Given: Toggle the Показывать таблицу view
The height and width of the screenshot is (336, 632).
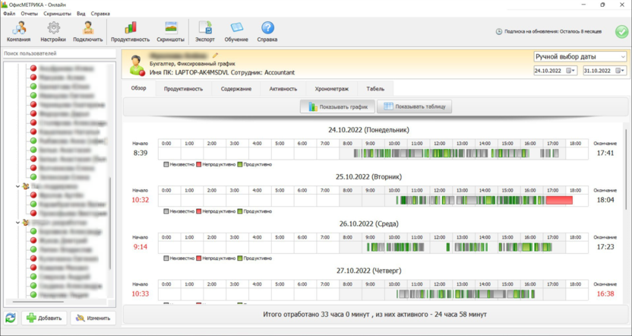Looking at the screenshot, I should pyautogui.click(x=414, y=106).
